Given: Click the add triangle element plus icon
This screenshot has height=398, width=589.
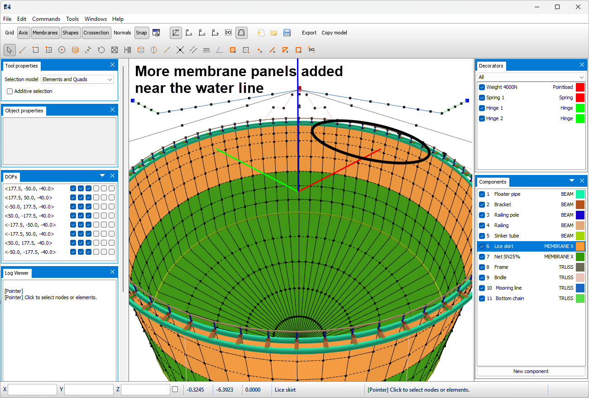Looking at the screenshot, I should [x=286, y=50].
